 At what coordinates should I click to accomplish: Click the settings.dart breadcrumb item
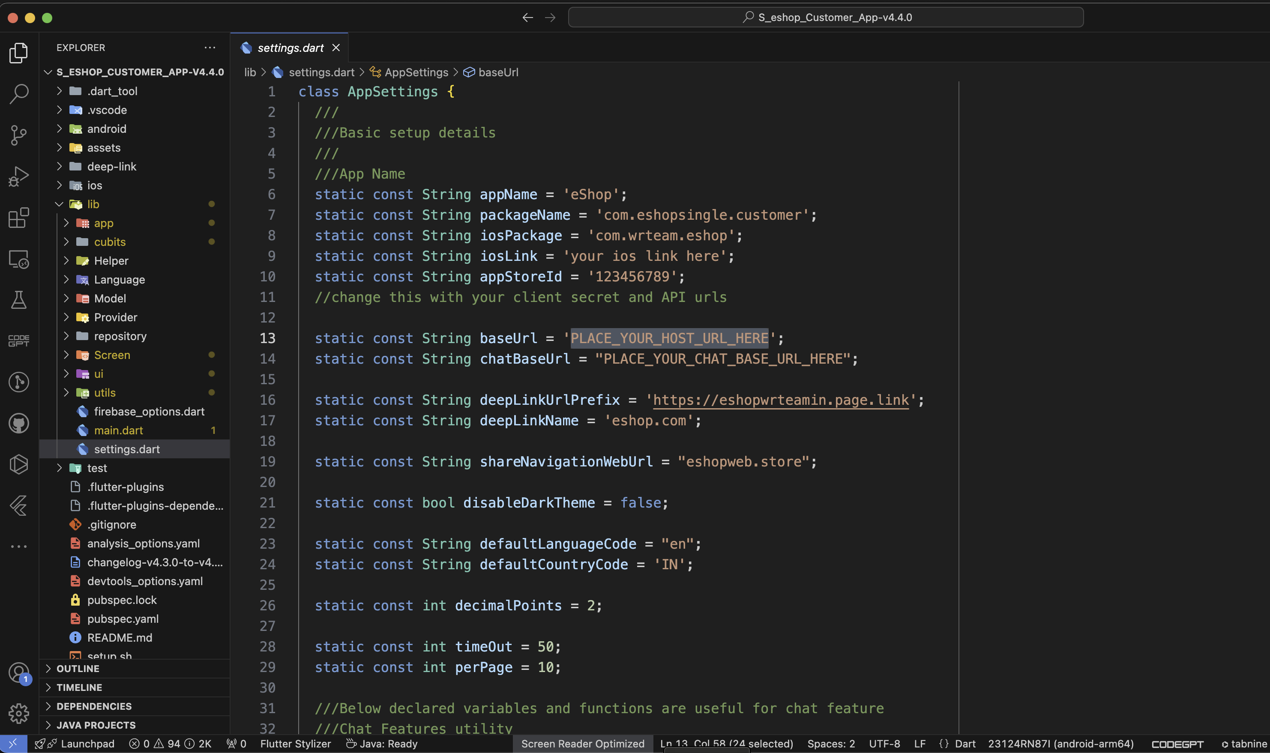[314, 72]
